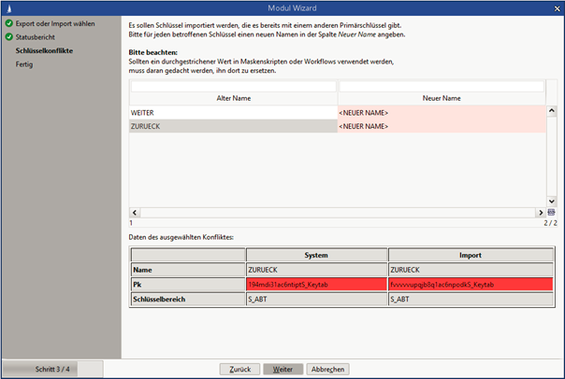565x379 pixels.
Task: Select the ZURUECK row in the conflicts table
Action: click(x=233, y=125)
